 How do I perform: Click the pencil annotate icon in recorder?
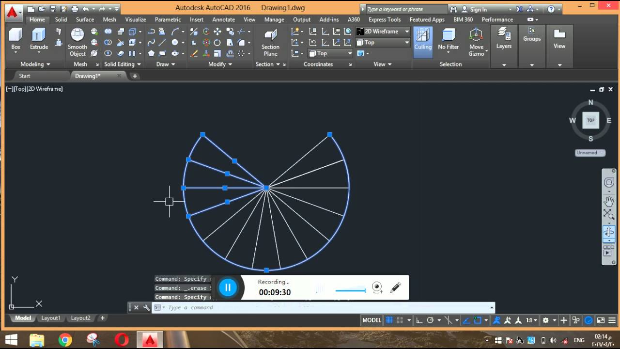click(x=395, y=287)
